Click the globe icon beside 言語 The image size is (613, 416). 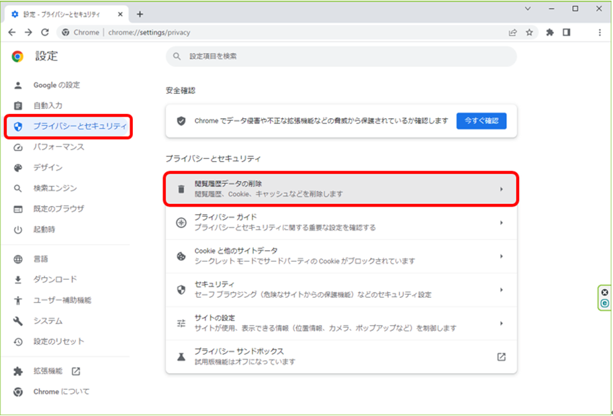click(x=18, y=259)
